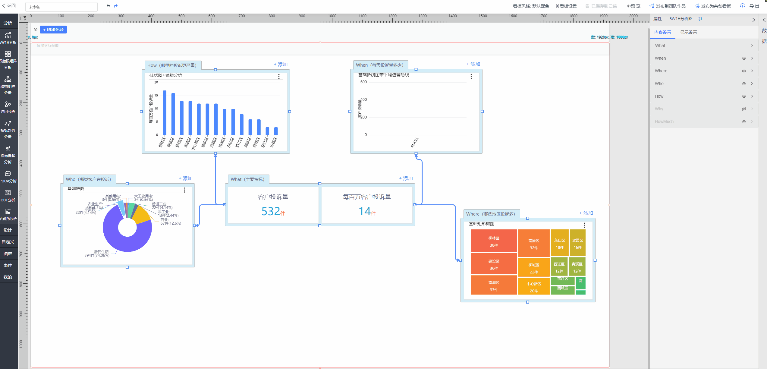Click the 创建关联 button
The image size is (767, 369).
(x=53, y=30)
